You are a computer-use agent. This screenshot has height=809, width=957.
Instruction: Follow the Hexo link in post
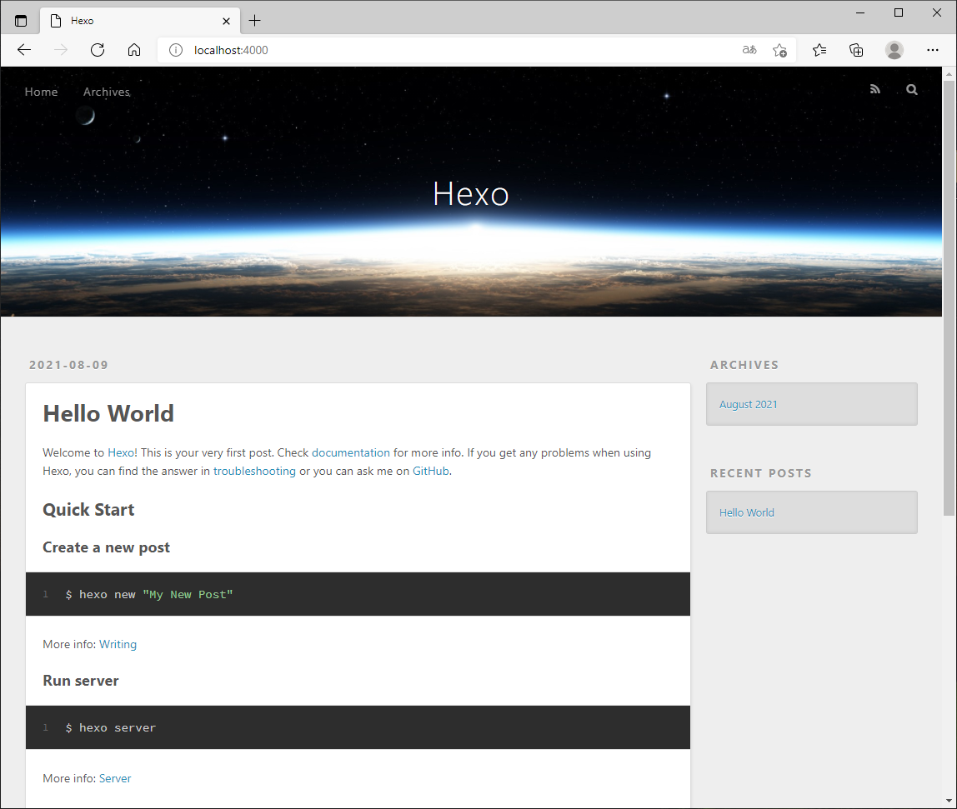click(x=121, y=452)
